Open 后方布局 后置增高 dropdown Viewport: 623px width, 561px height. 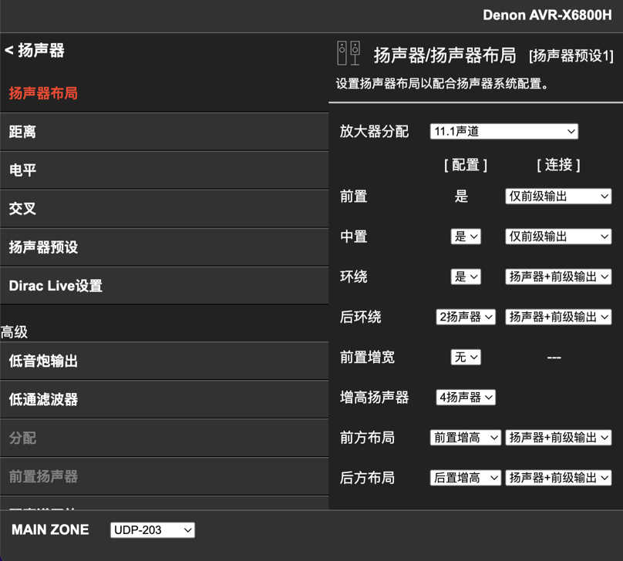(465, 478)
